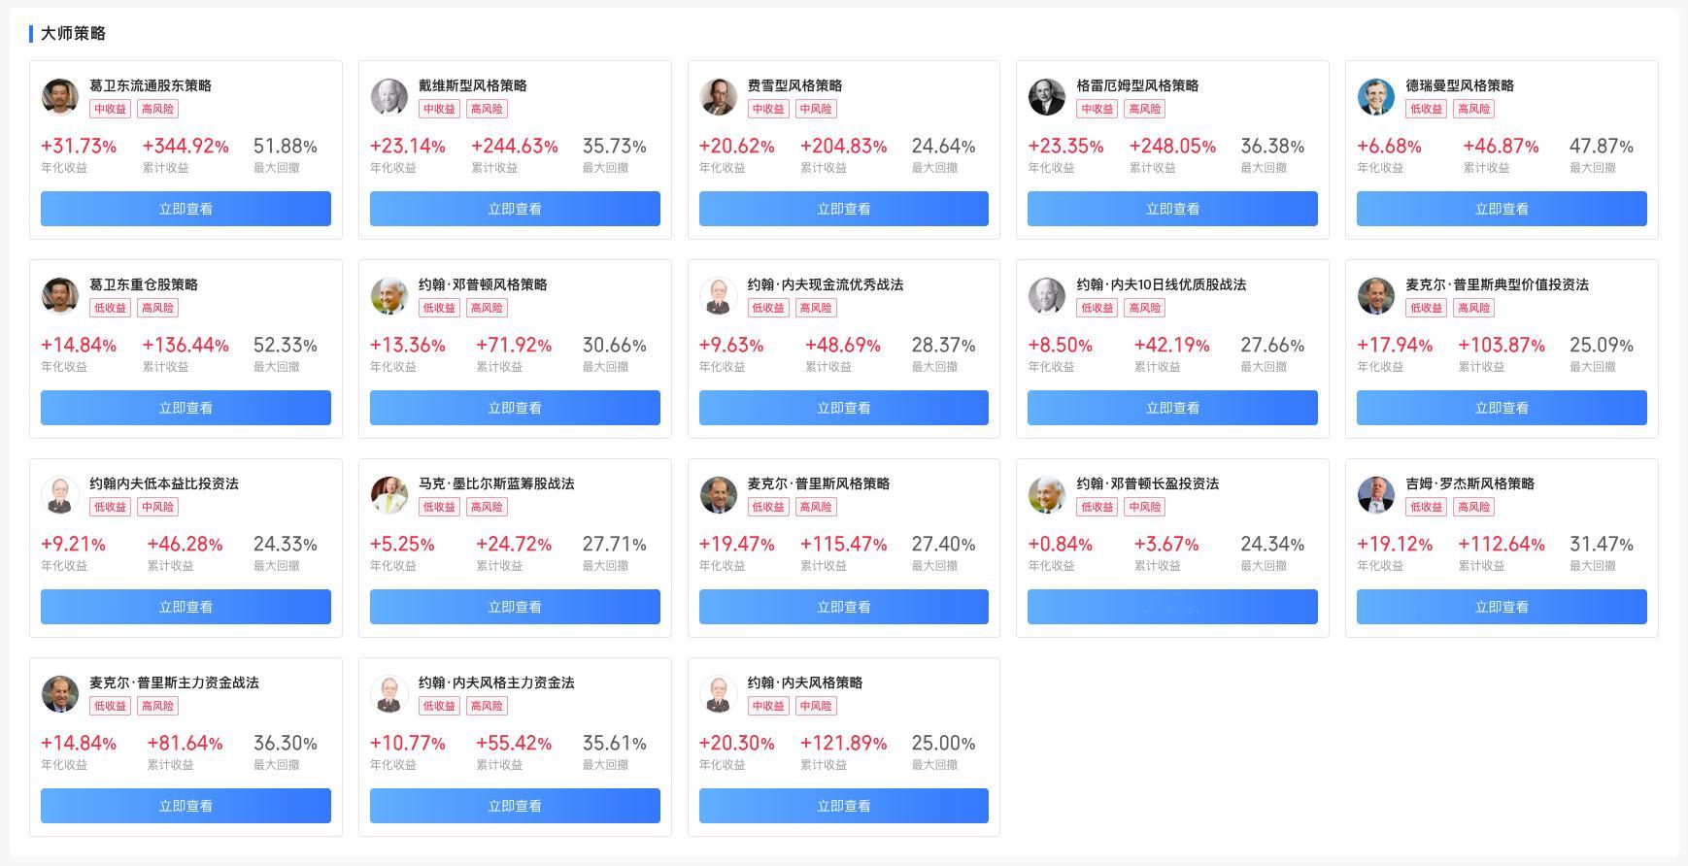Open 约翰·内夫现金流优秀战法 via 立即查看

pos(843,408)
